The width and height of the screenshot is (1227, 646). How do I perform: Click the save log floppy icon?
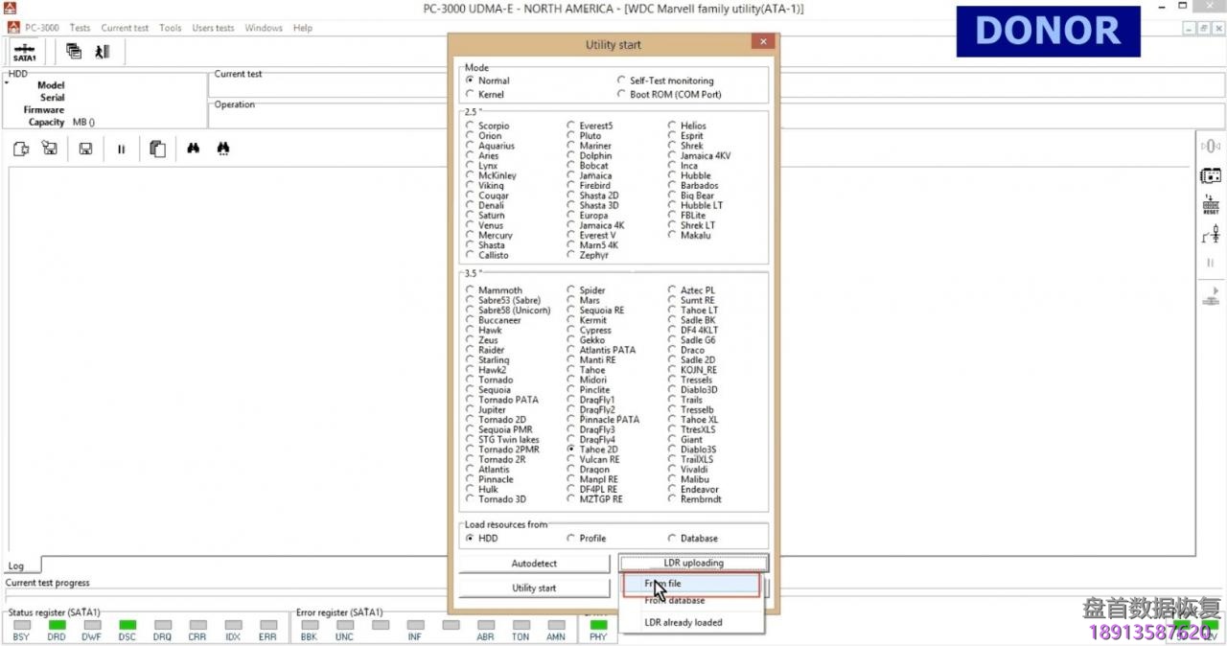(x=85, y=149)
